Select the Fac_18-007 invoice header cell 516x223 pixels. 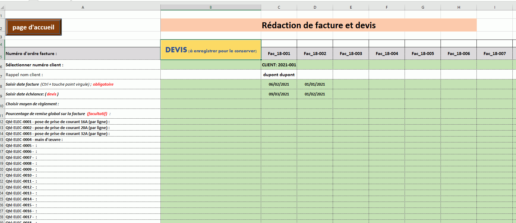(x=494, y=54)
